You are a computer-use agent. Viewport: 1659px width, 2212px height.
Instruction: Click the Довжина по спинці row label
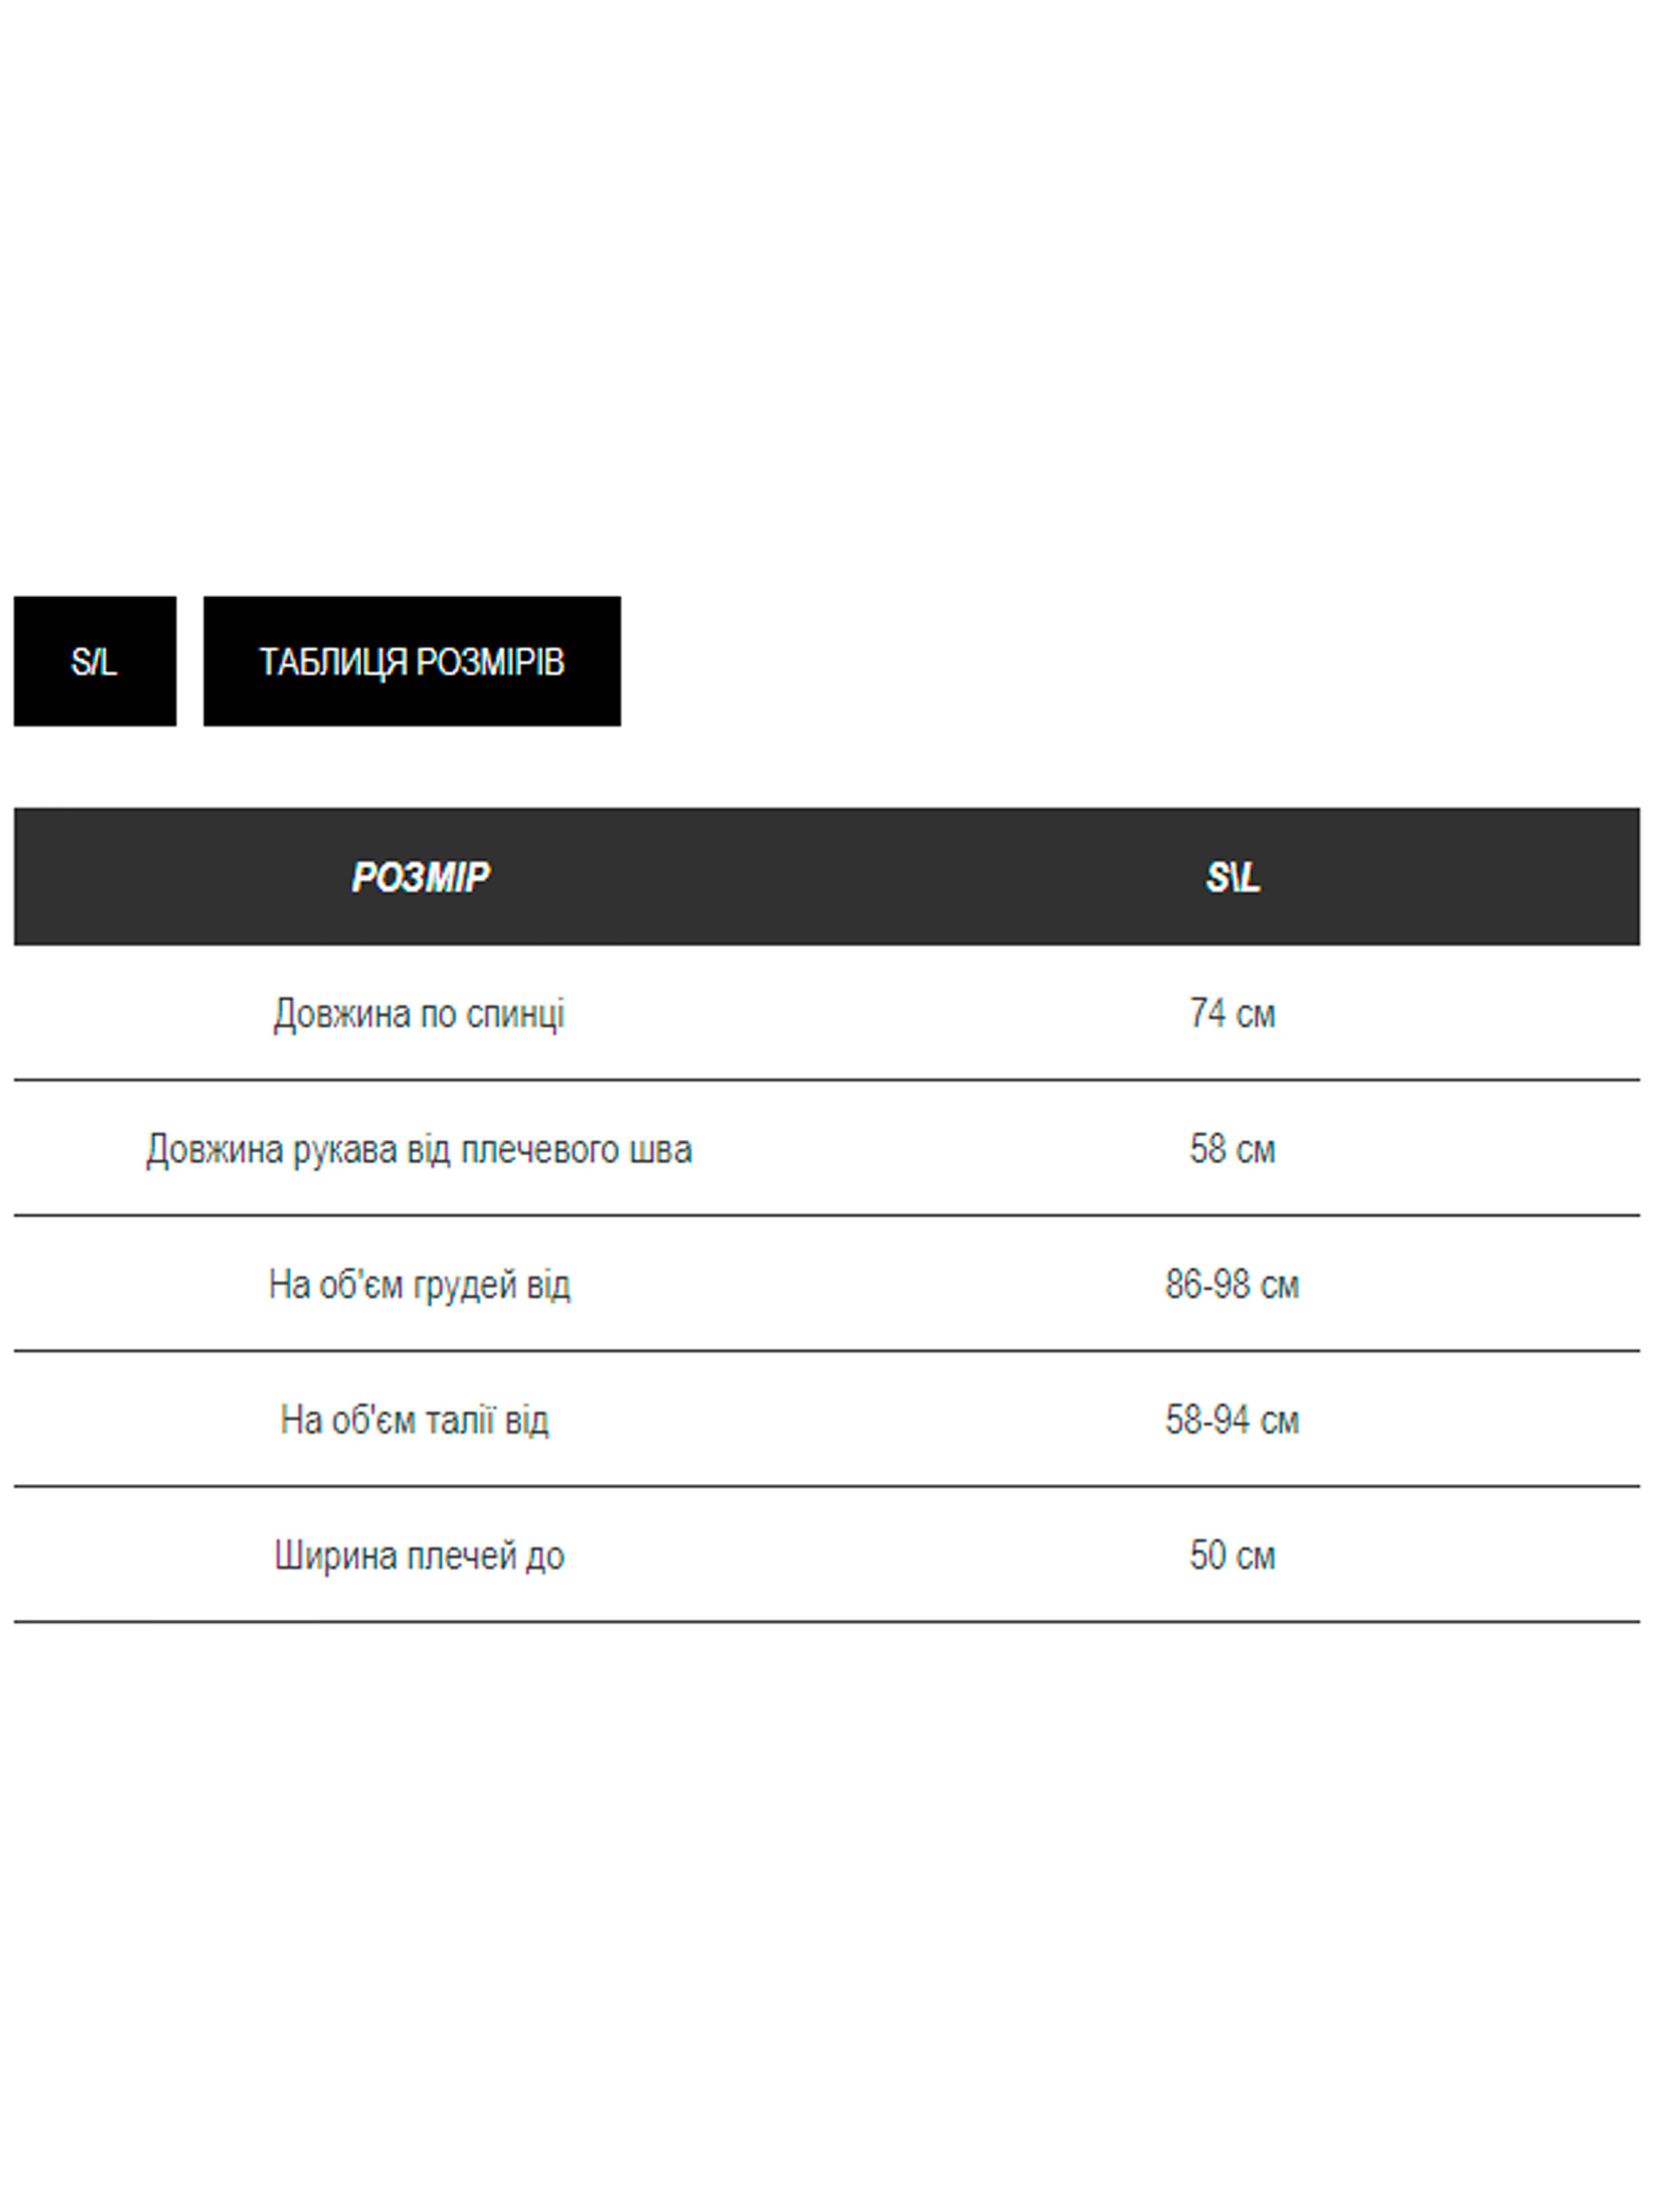click(x=419, y=1013)
